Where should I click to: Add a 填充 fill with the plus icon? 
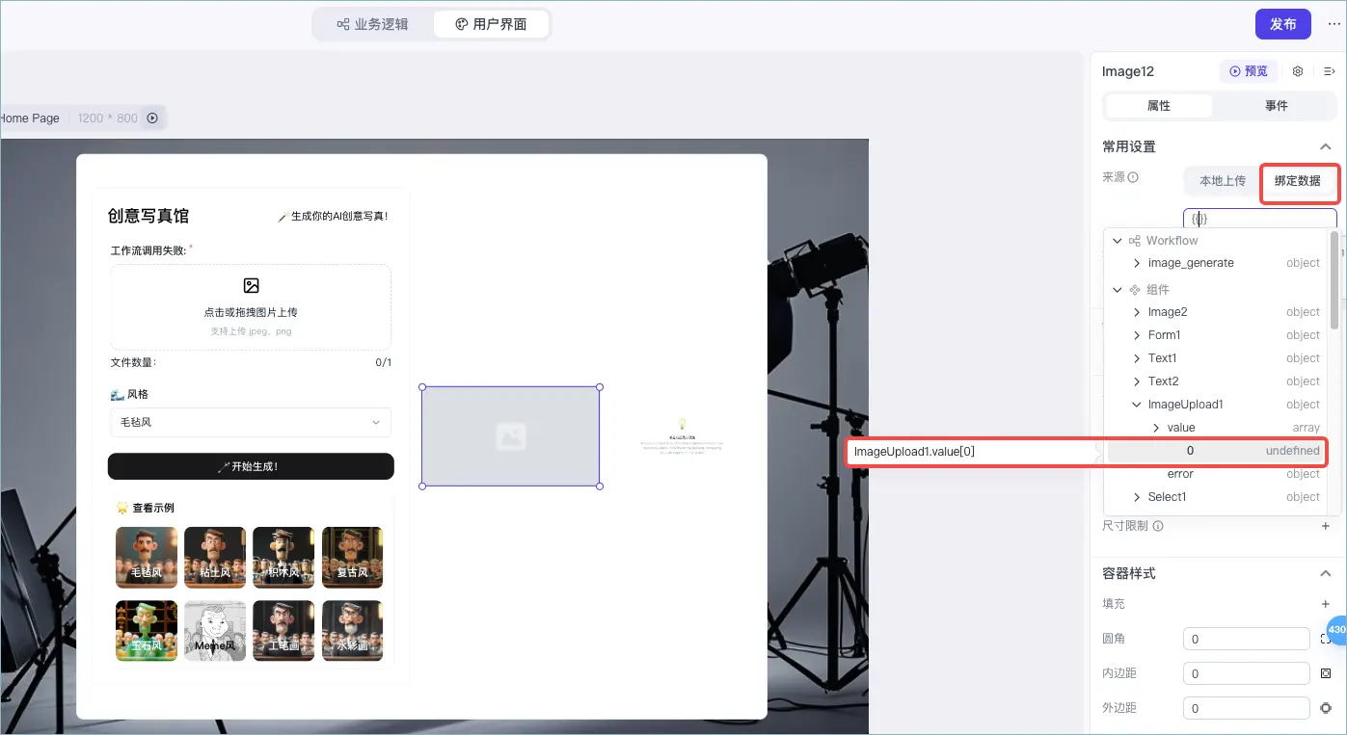[1326, 604]
